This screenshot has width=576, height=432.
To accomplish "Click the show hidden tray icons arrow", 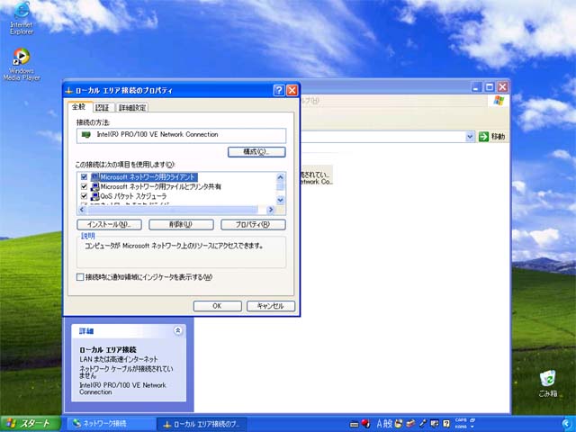I will 566,424.
